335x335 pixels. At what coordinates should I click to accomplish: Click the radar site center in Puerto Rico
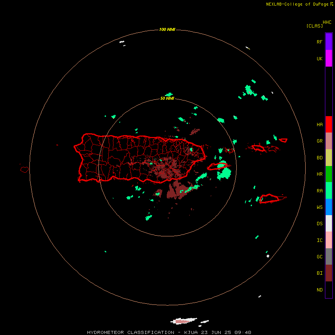tap(167, 167)
